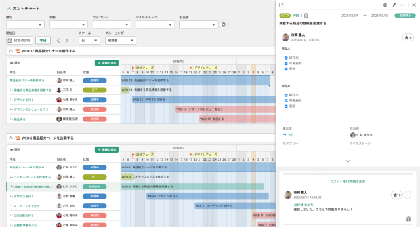Click the 完了 status badge in WEB-14 row
Screen dimensions: 420x236
tap(94, 90)
